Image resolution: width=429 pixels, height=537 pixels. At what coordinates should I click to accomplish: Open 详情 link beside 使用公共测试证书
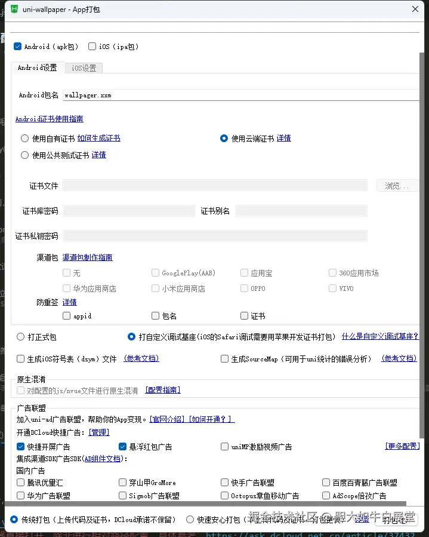point(99,155)
